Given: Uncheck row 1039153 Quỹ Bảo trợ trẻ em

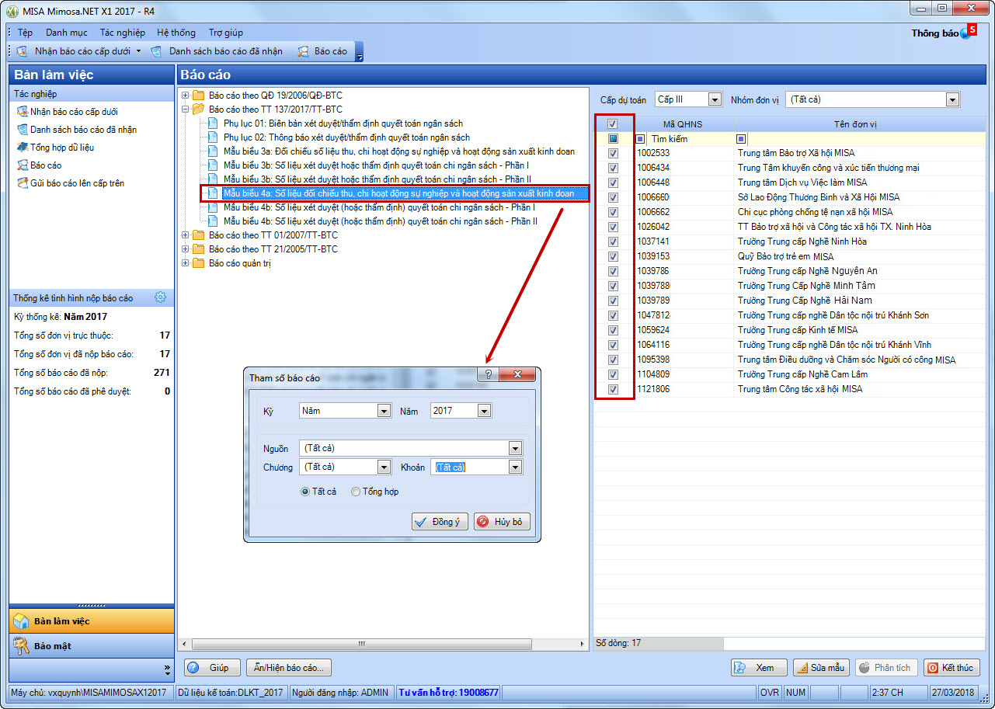Looking at the screenshot, I should pyautogui.click(x=613, y=256).
